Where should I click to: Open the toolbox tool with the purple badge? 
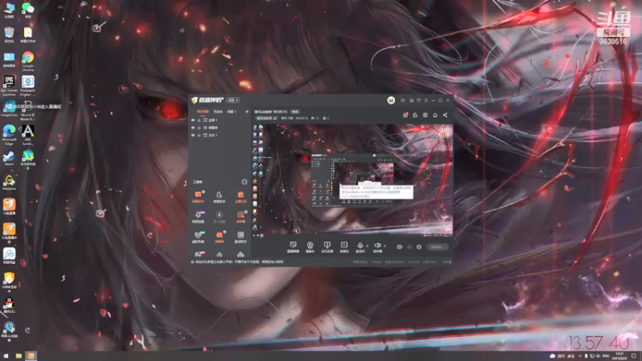tap(198, 217)
